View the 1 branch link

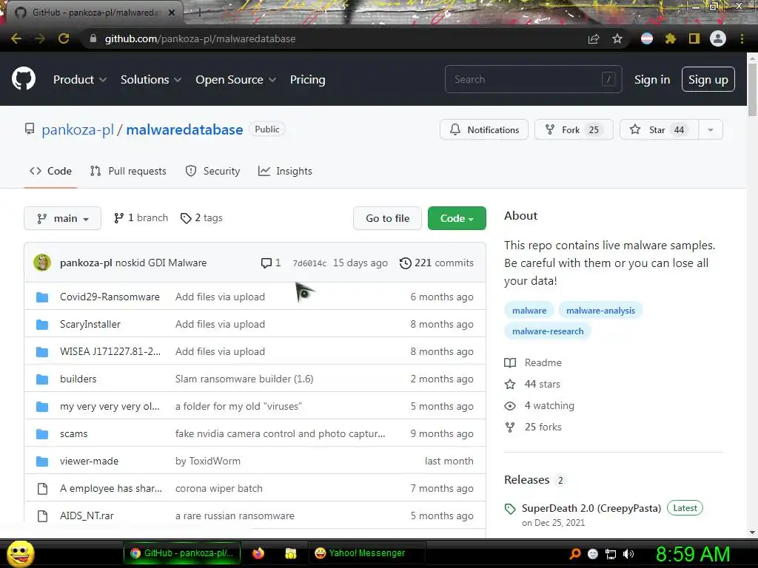[141, 218]
